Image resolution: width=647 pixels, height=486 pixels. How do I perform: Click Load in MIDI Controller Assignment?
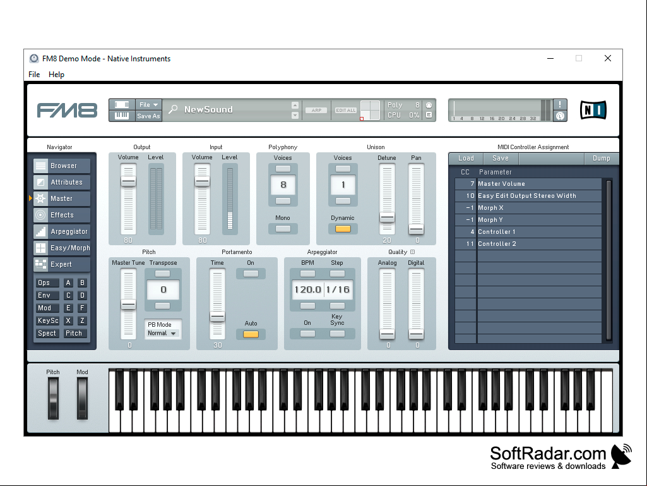coord(466,158)
